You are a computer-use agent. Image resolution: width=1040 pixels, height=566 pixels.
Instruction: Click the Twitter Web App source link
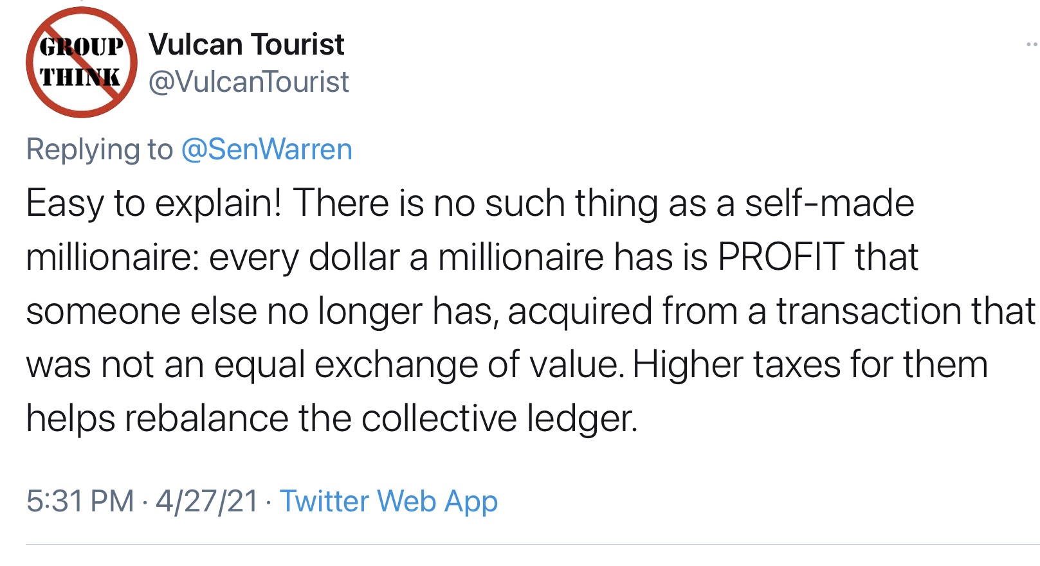tap(388, 501)
